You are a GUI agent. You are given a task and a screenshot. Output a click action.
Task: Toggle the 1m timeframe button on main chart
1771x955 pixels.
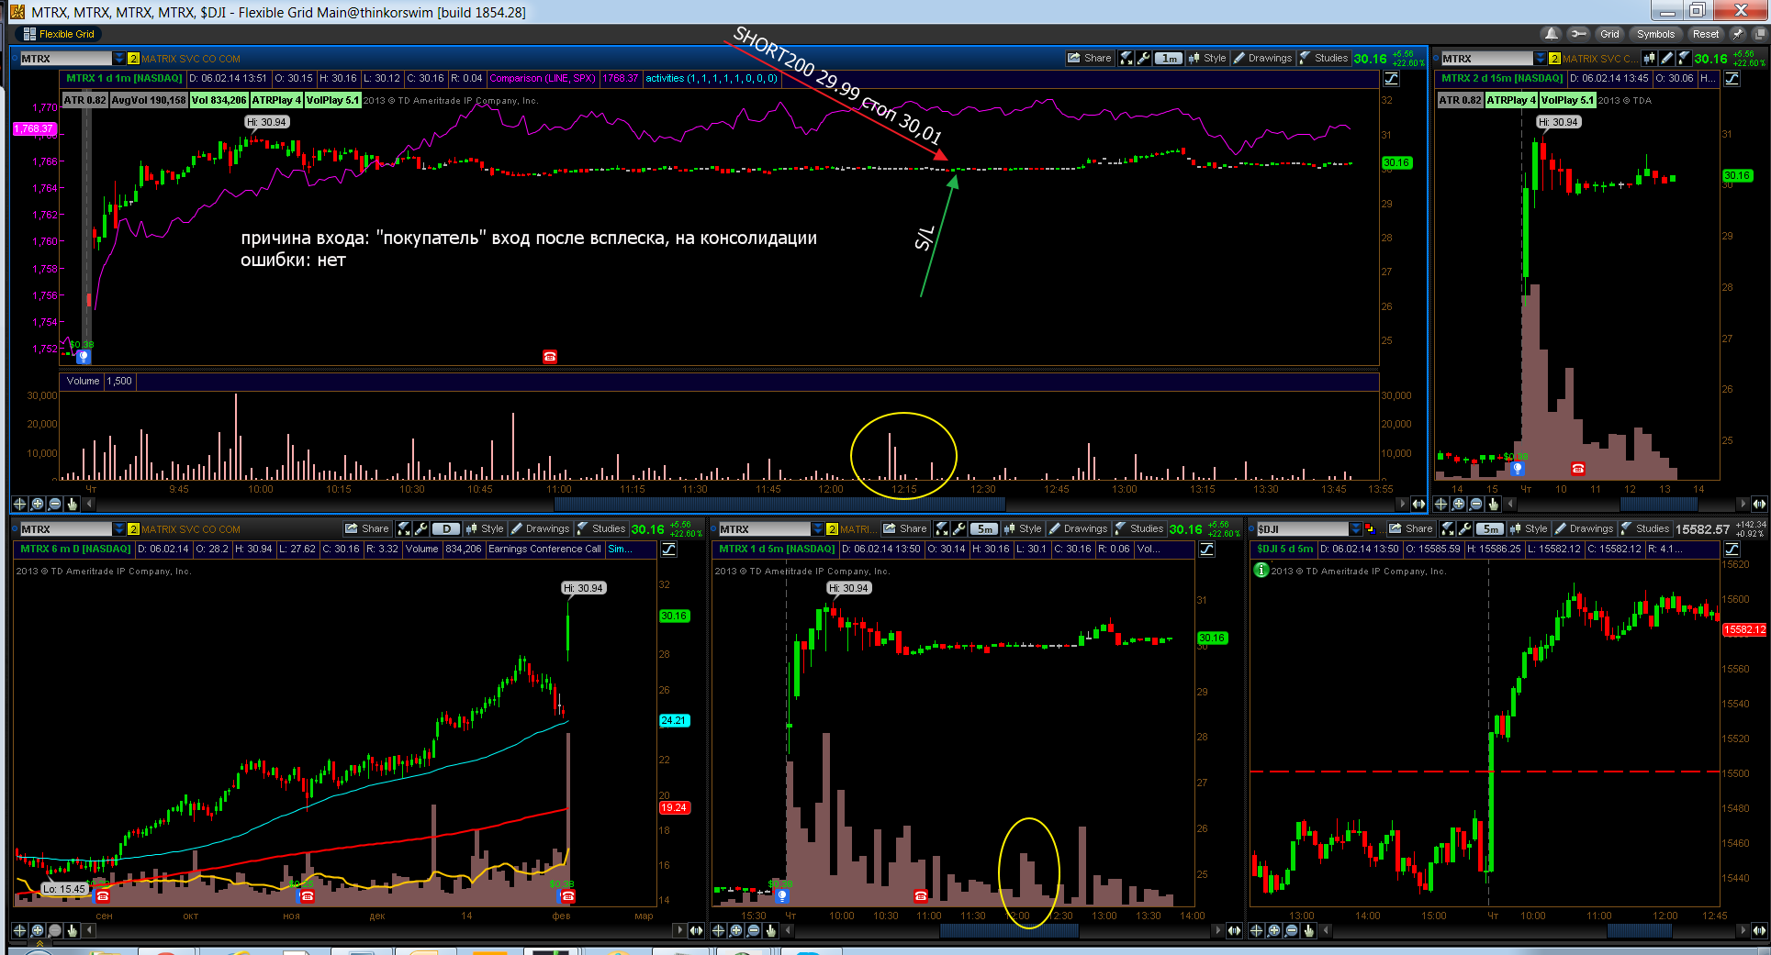pyautogui.click(x=1169, y=58)
